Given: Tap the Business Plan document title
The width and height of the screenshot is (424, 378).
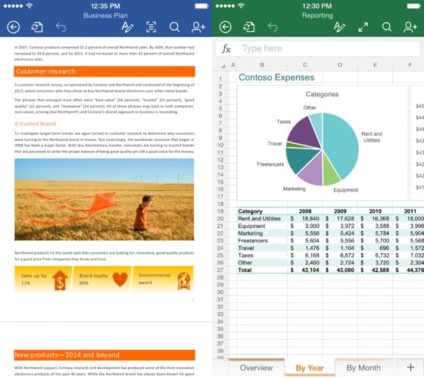Looking at the screenshot, I should tap(105, 16).
